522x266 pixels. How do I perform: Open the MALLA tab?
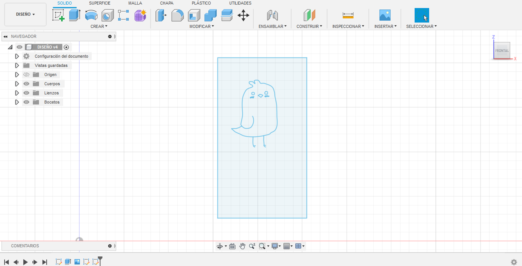tap(135, 3)
